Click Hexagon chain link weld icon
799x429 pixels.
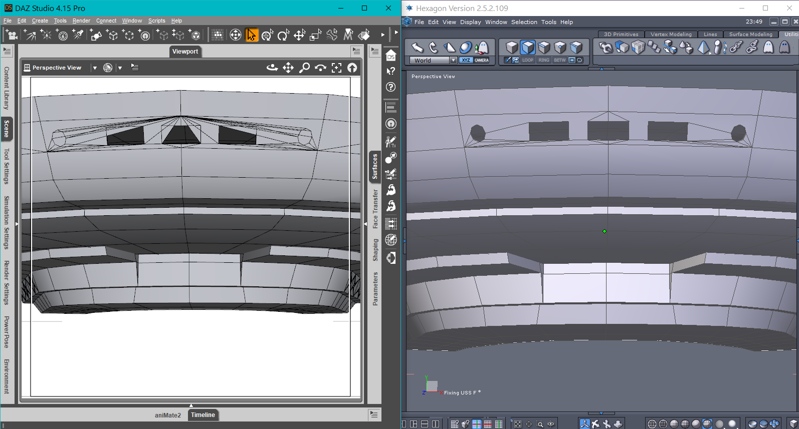pyautogui.click(x=735, y=47)
